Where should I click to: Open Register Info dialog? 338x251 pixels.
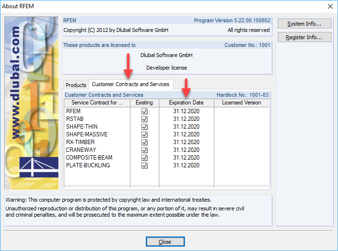click(304, 37)
